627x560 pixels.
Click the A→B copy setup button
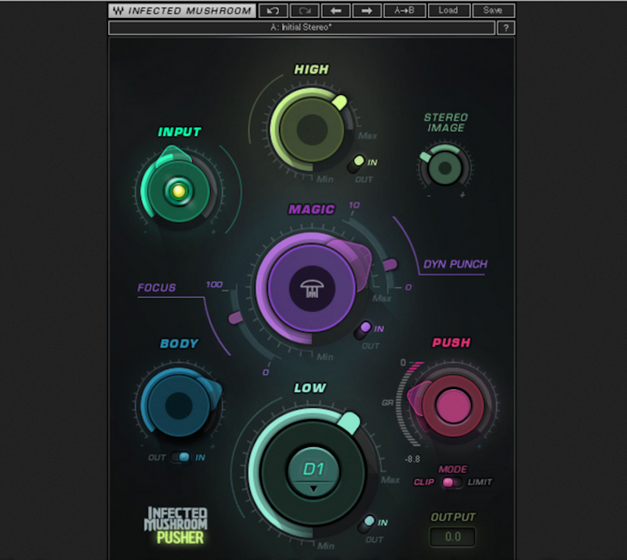click(404, 10)
